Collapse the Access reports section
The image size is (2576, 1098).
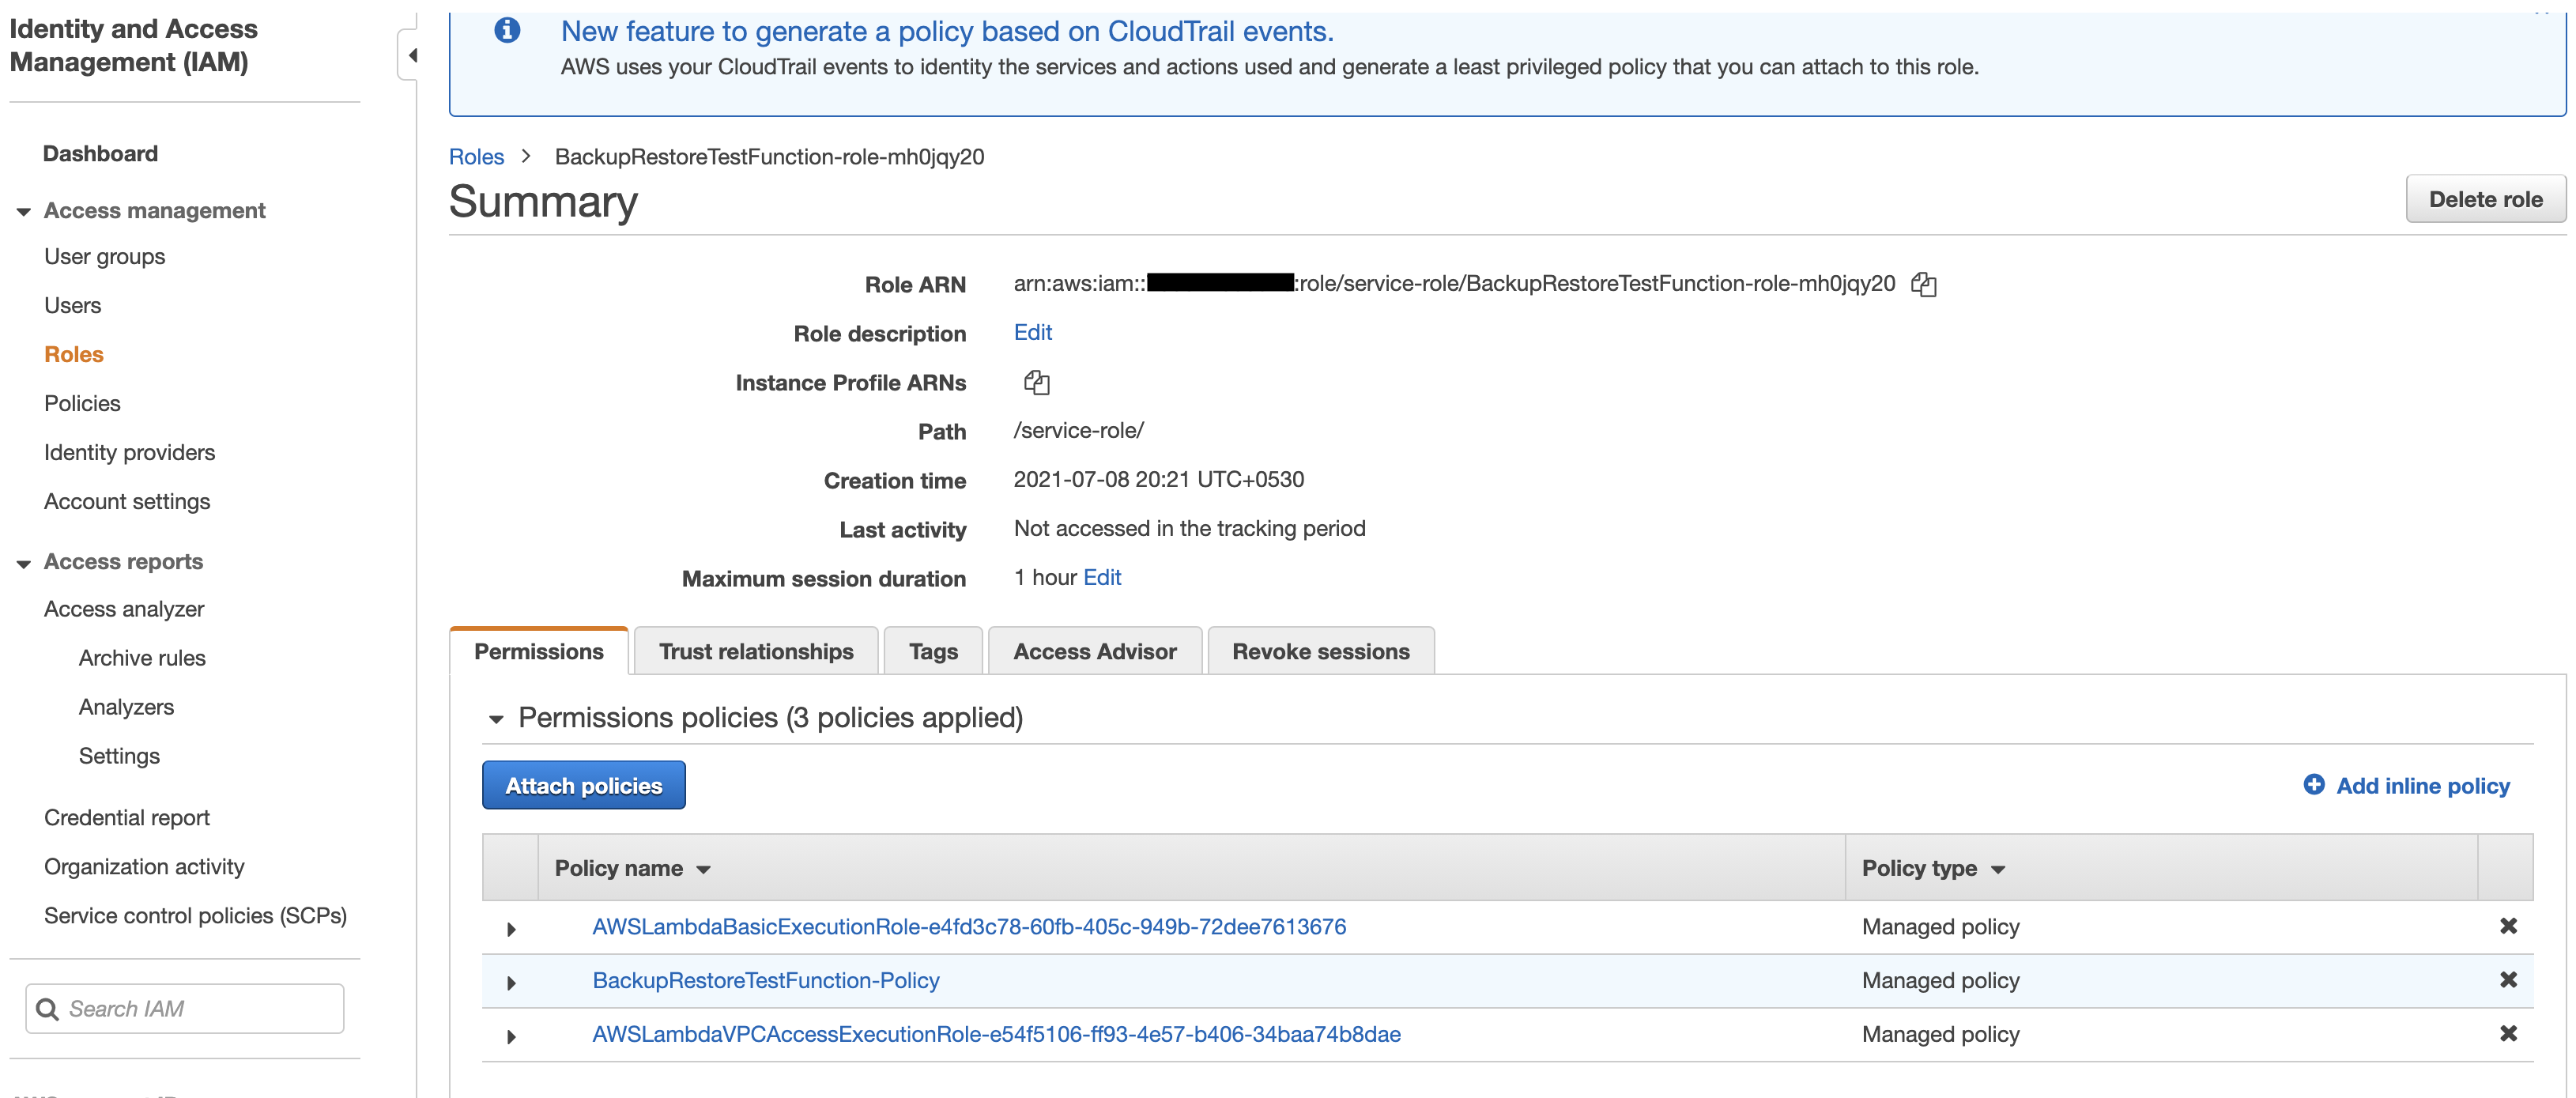pyautogui.click(x=23, y=564)
